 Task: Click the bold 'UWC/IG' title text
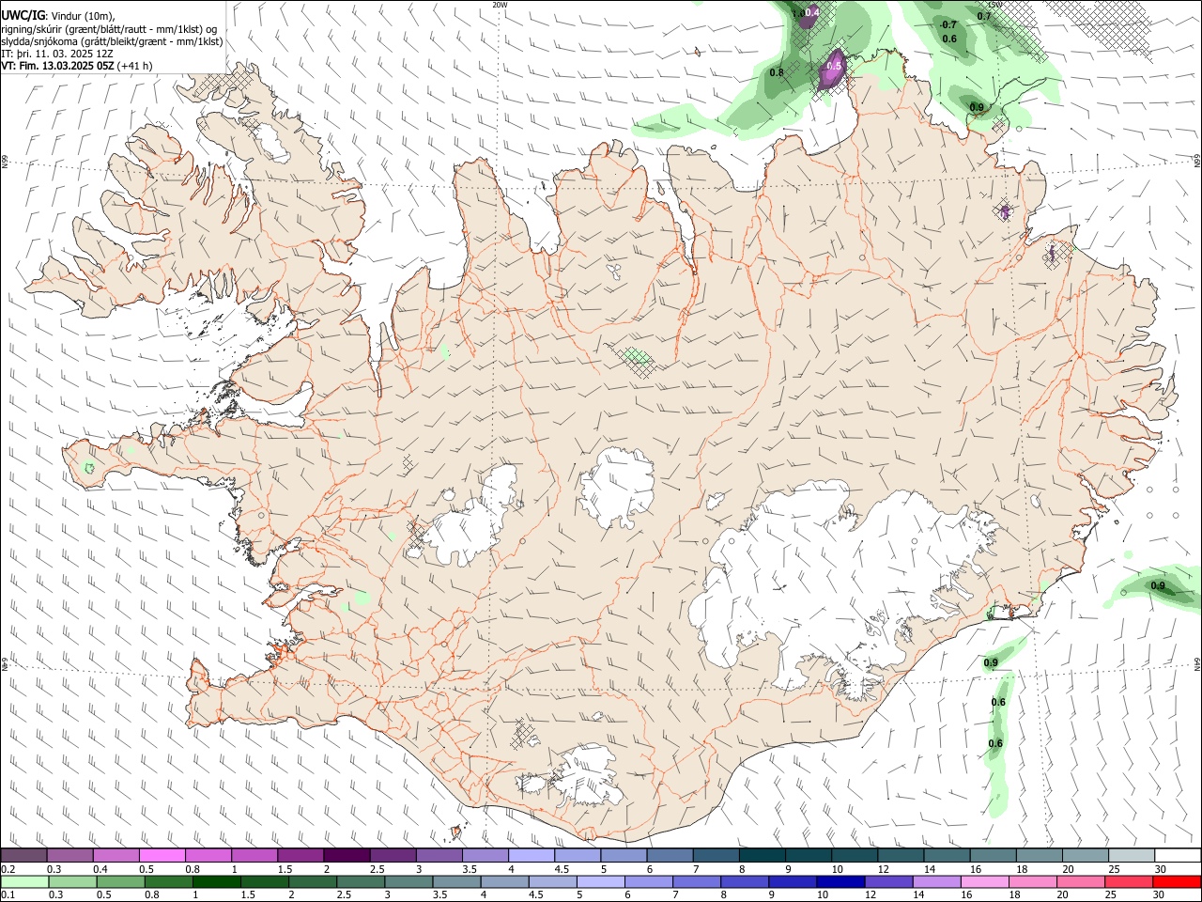click(x=23, y=14)
